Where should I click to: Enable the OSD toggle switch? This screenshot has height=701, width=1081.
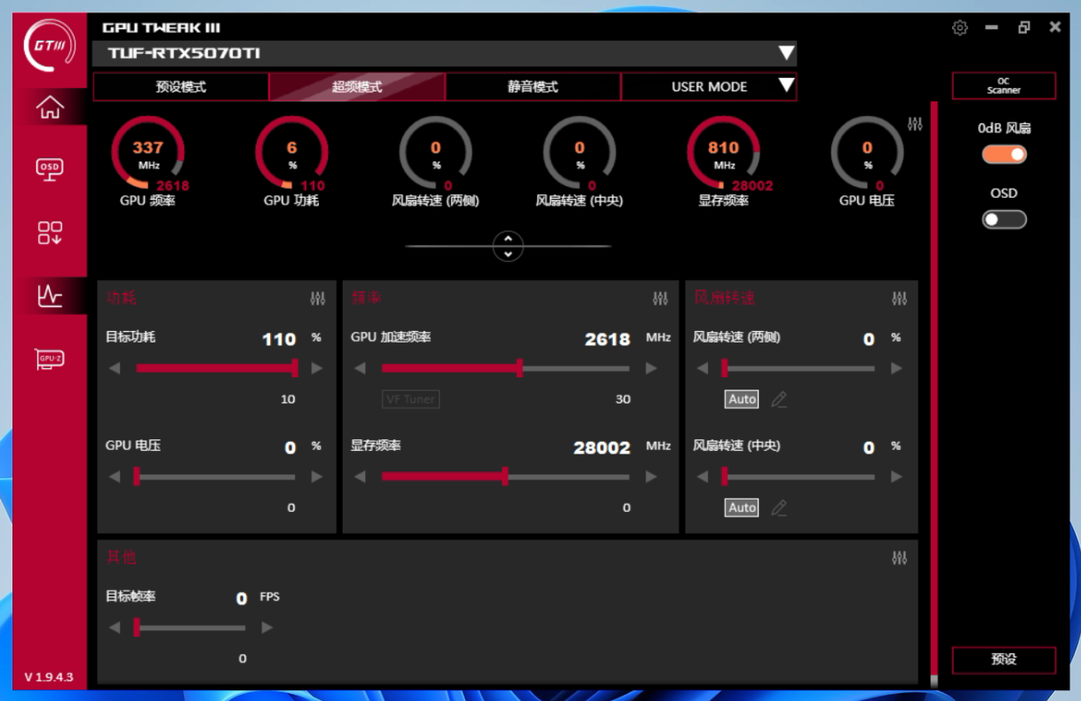tap(1004, 219)
